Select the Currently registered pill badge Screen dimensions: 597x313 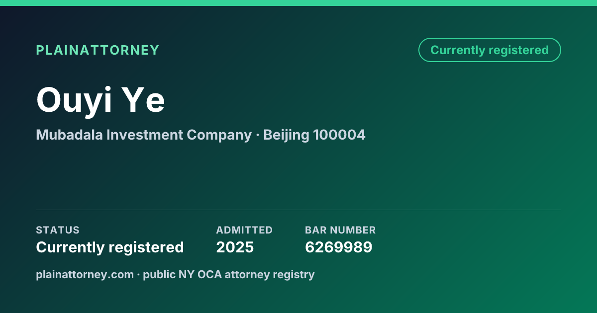click(490, 50)
